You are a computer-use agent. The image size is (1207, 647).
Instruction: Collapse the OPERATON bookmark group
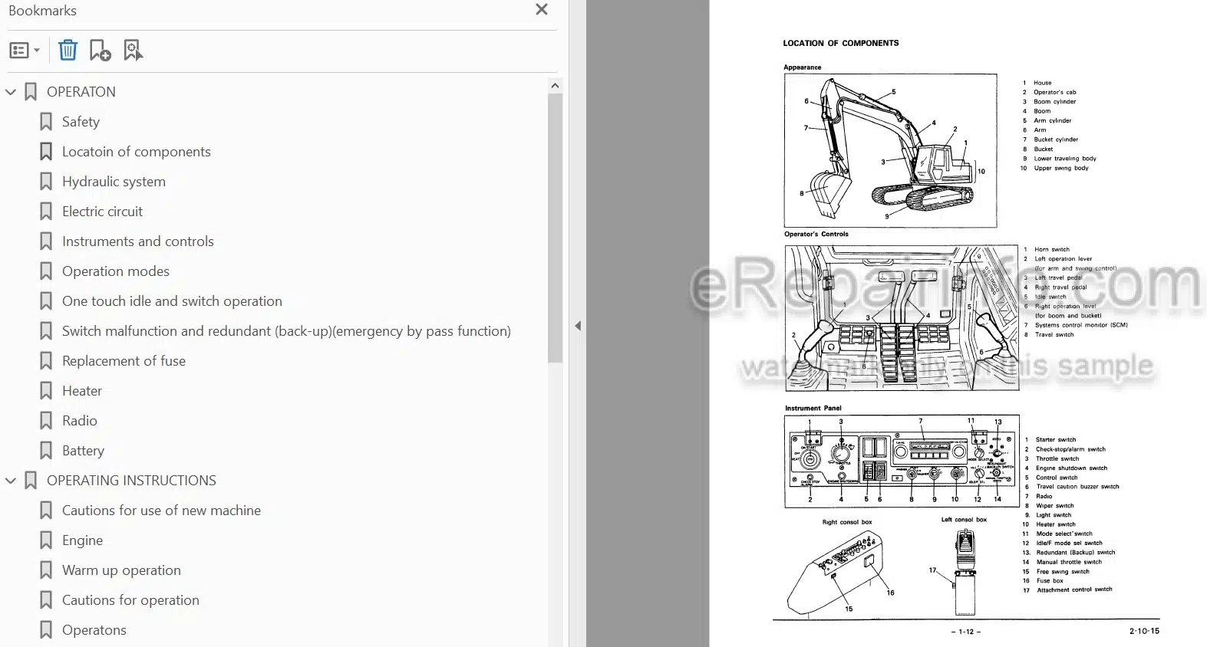[x=11, y=92]
